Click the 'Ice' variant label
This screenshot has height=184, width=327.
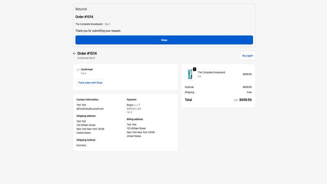tap(199, 76)
